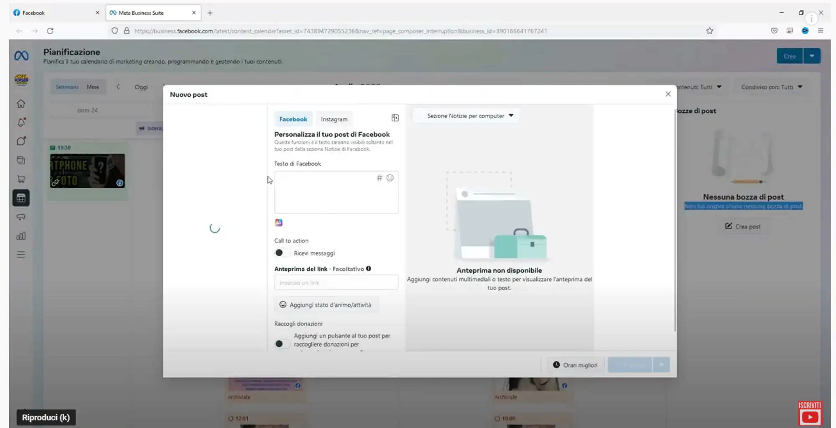Click the Meta logo at top left
The image size is (836, 428).
coord(21,56)
